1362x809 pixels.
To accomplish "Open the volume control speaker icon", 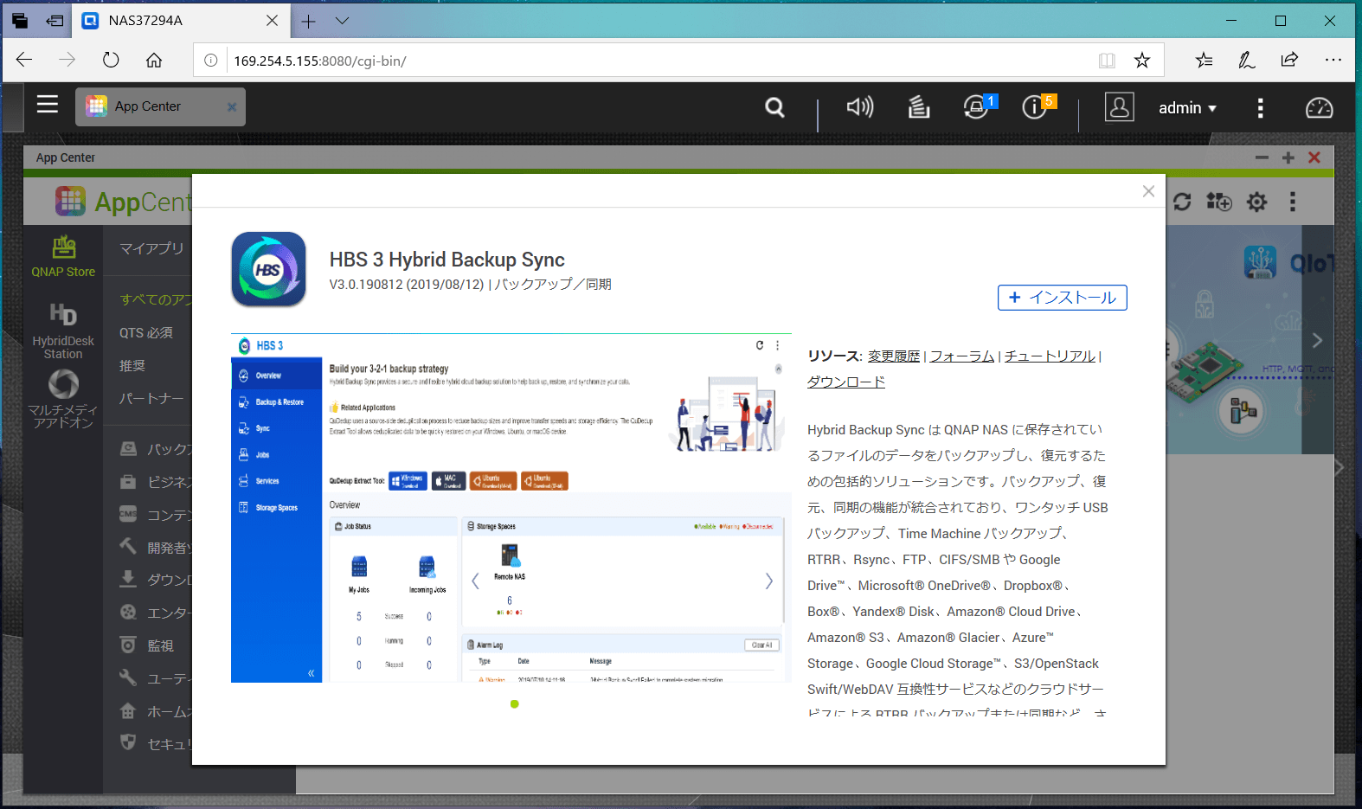I will pos(859,106).
